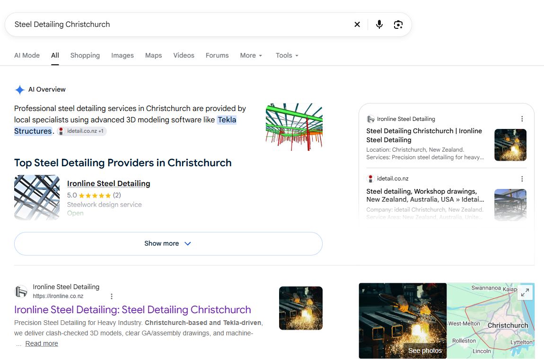Switch to Maps tab
Screen dimensions: 544x359
153,55
